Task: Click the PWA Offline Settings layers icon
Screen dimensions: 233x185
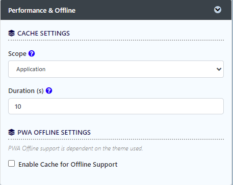Action: click(11, 132)
